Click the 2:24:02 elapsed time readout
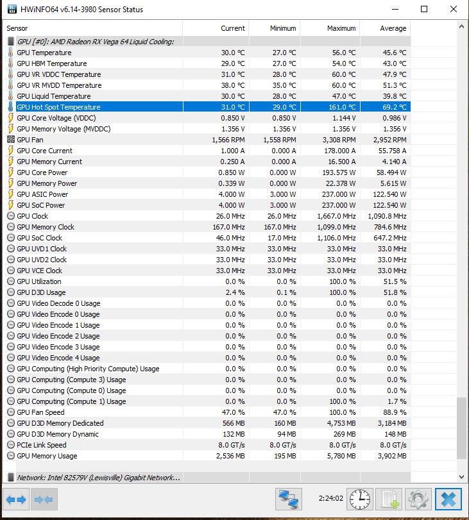This screenshot has height=520, width=469. point(330,498)
